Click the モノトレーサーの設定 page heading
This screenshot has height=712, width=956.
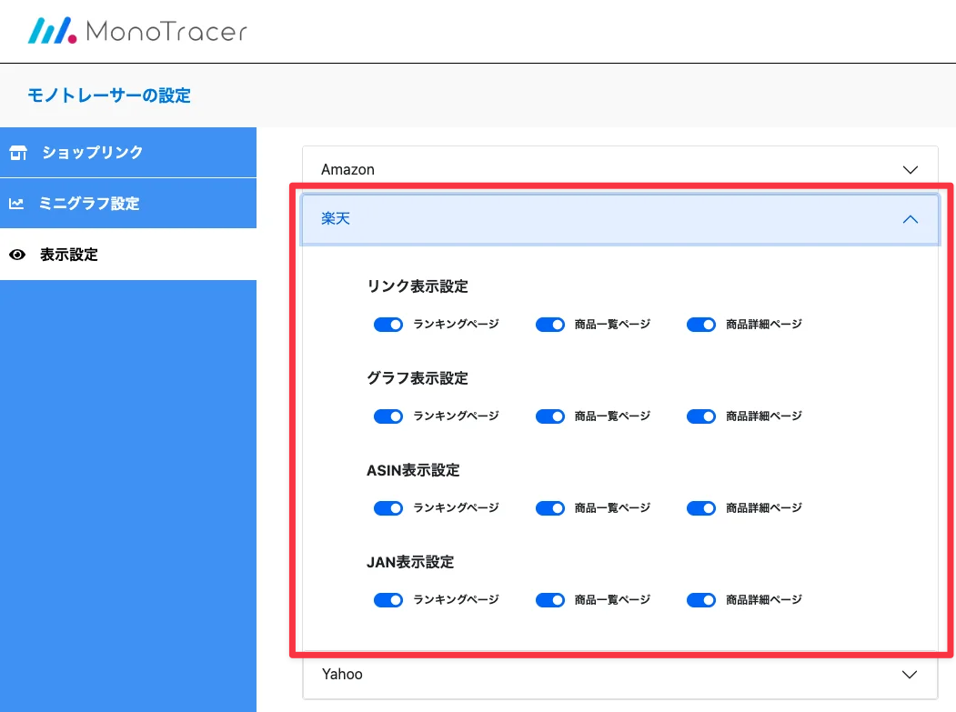click(x=110, y=95)
